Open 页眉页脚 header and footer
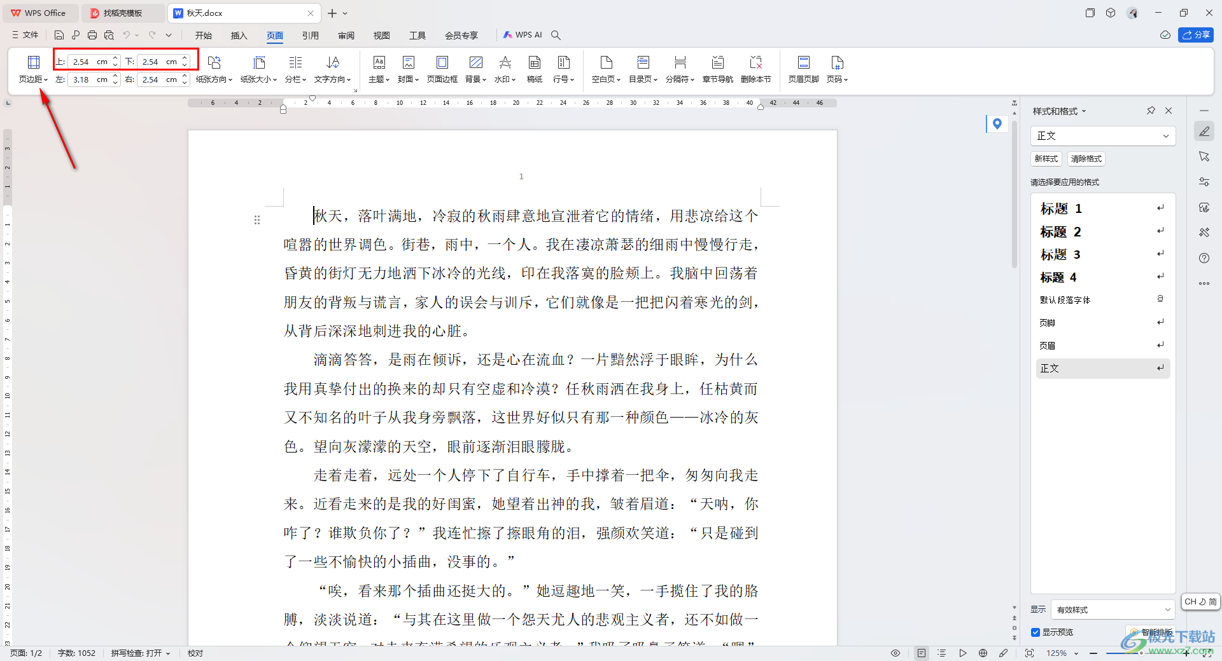The width and height of the screenshot is (1222, 661). [x=804, y=70]
